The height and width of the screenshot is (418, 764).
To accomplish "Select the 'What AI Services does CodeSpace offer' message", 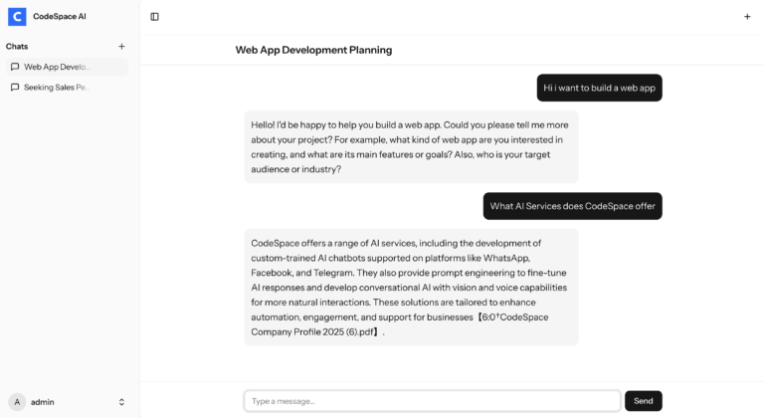I will (x=573, y=206).
